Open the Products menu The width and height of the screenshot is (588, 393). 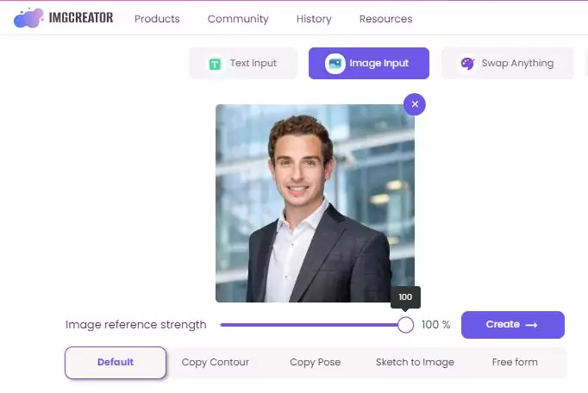click(157, 19)
